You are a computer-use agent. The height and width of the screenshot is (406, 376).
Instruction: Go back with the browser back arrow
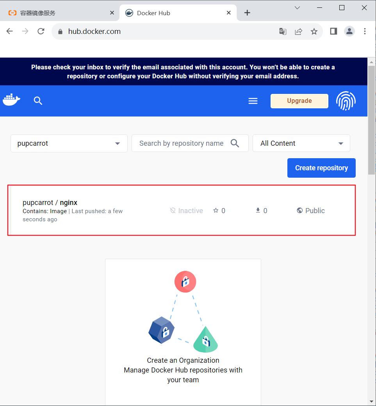click(x=10, y=31)
